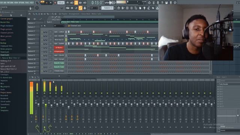Click the tempo 130 display
Screen dimensions: 240x135
(61, 3)
